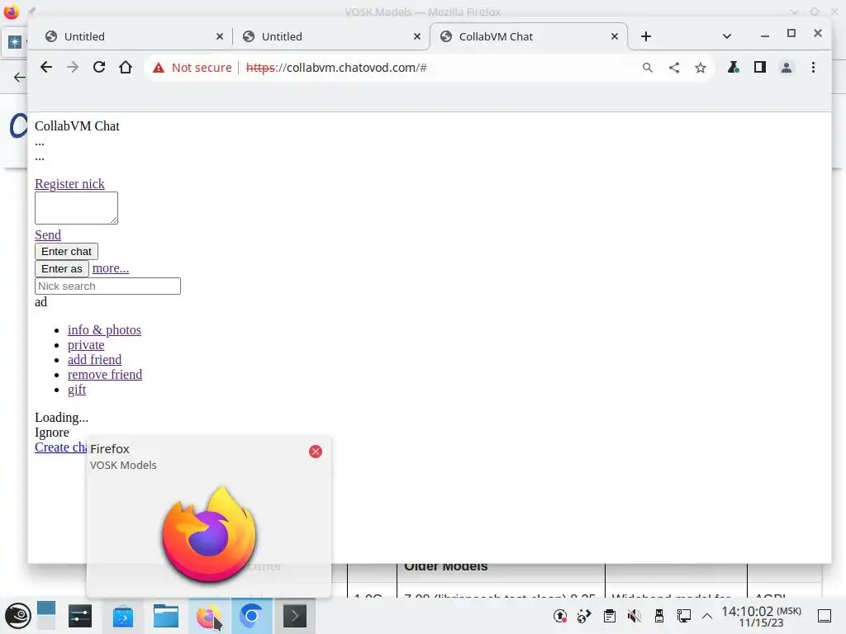This screenshot has width=846, height=634.
Task: Bookmark this page with star icon
Action: click(x=701, y=68)
